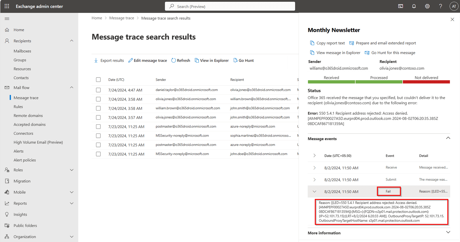The height and width of the screenshot is (242, 460).
Task: Click the help question mark icon
Action: click(x=440, y=6)
